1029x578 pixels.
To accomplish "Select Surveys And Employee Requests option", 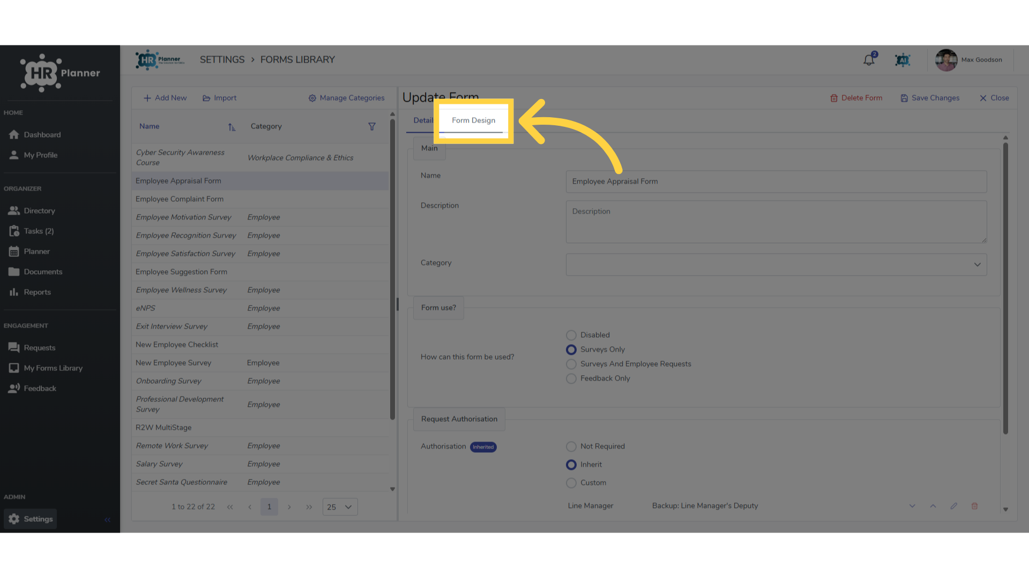I will (x=571, y=364).
